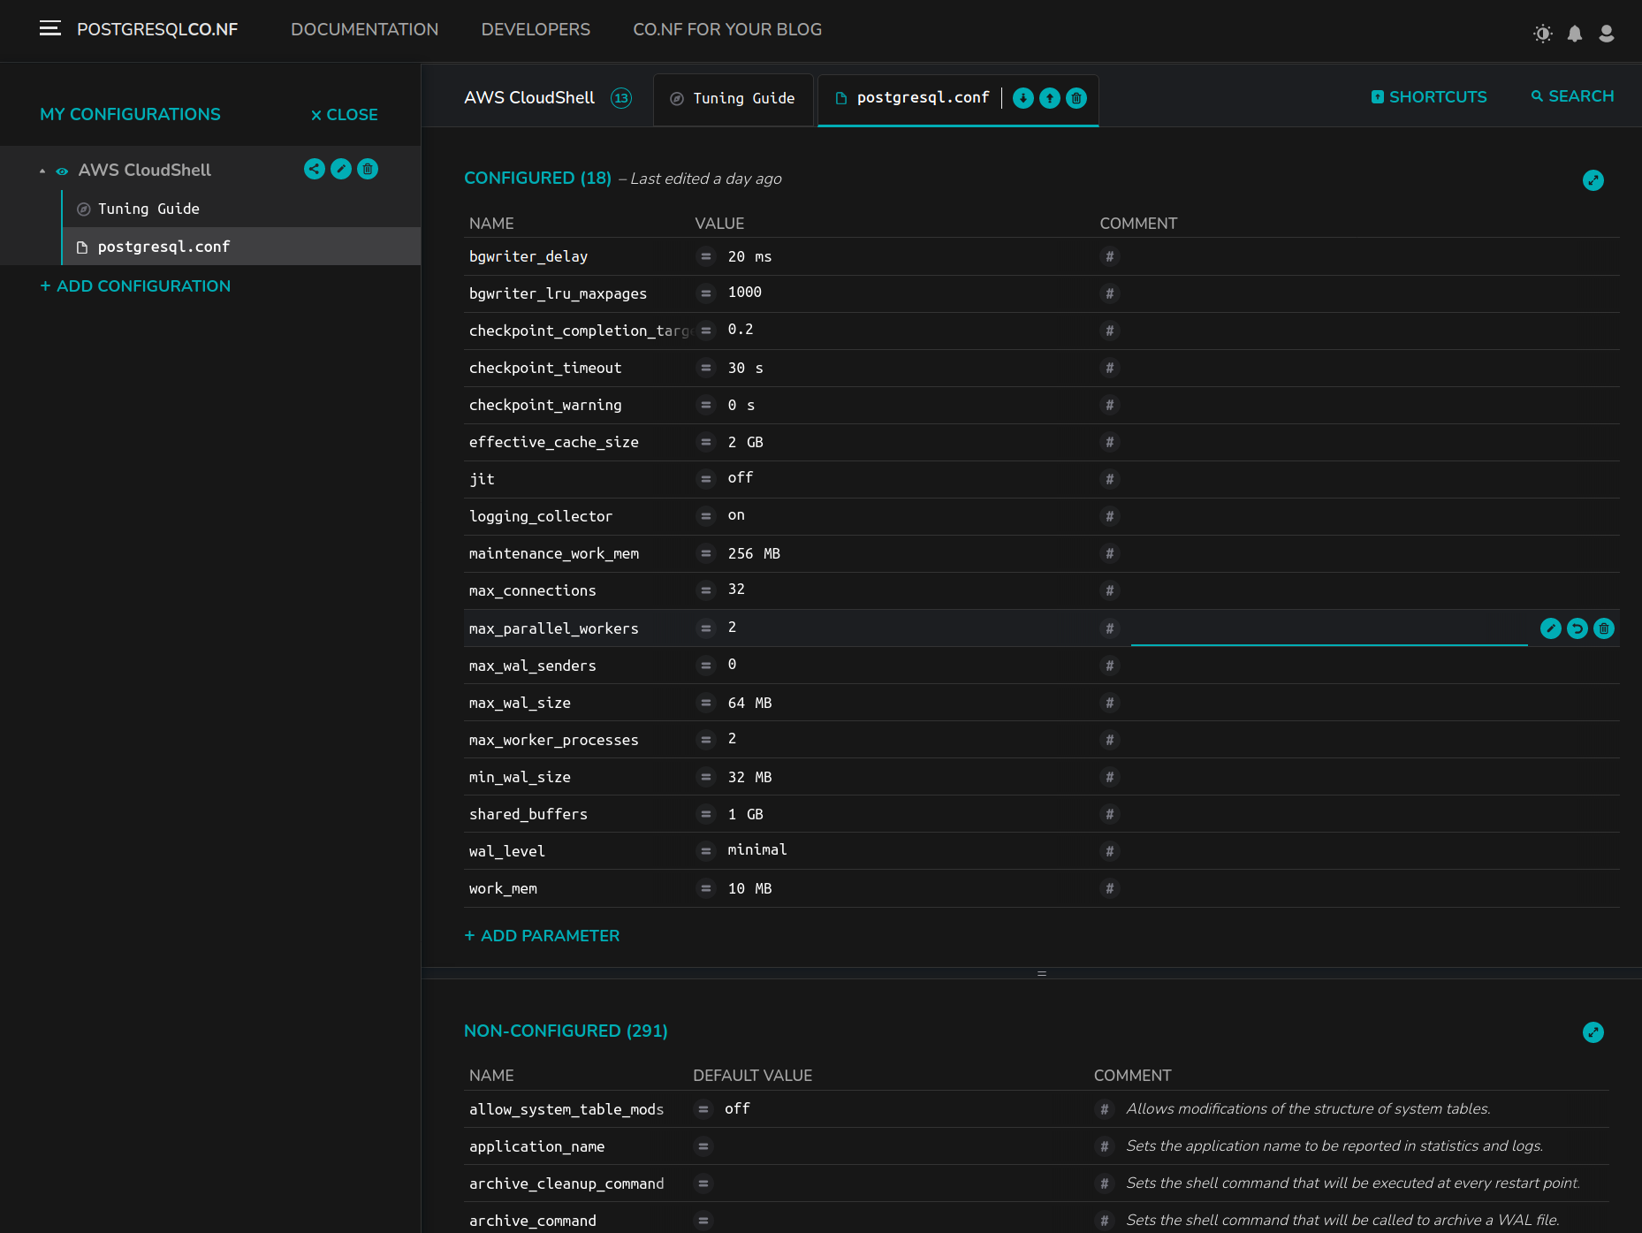Toggle visibility eye for AWS CloudShell

pos(62,171)
